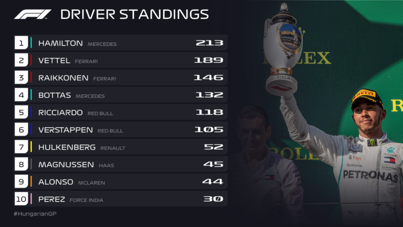Click Alonso's MCLAREN team label
This screenshot has height=227, width=403.
pyautogui.click(x=92, y=183)
